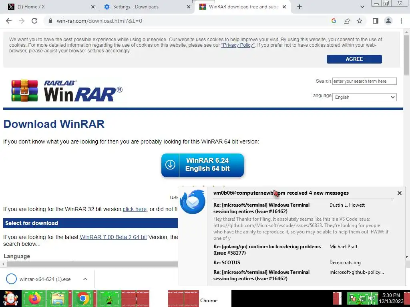Image resolution: width=410 pixels, height=307 pixels.
Task: Download WinRAR 6.24 English 64 bit
Action: pos(202,165)
